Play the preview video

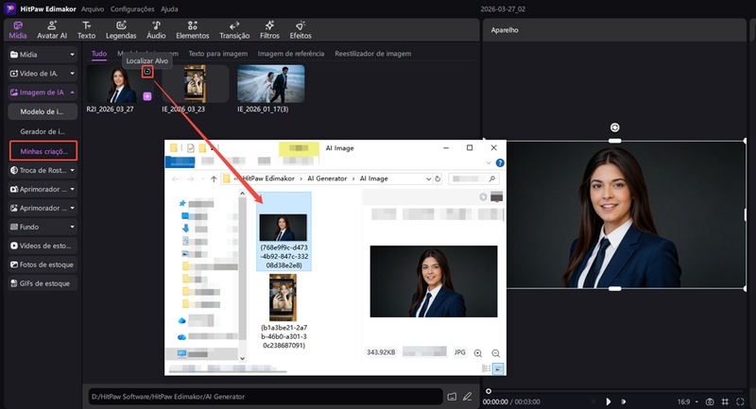[x=609, y=401]
